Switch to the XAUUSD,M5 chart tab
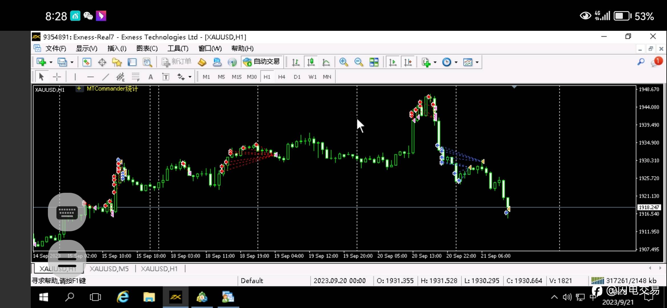The height and width of the screenshot is (308, 667). (109, 269)
